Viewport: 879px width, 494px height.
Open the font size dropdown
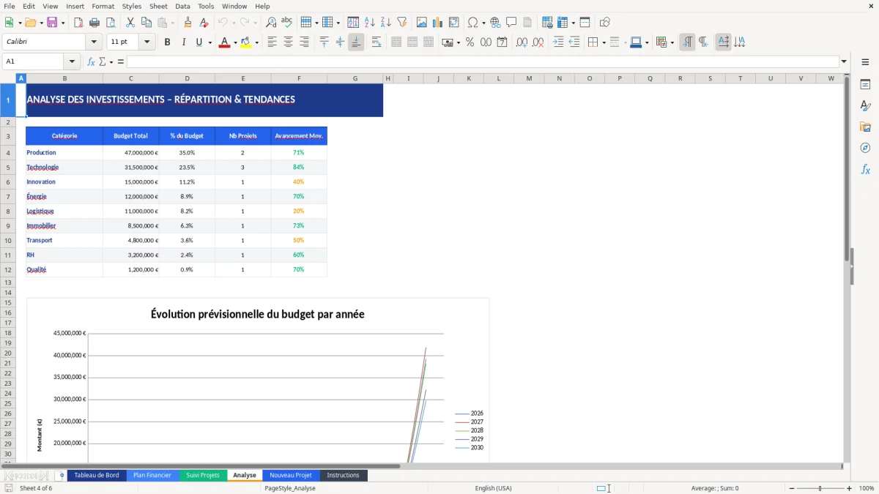point(145,42)
